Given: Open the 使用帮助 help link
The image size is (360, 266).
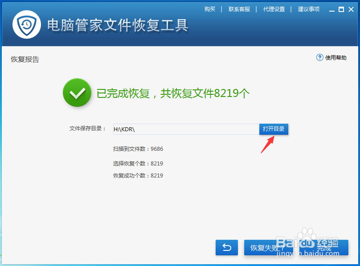Looking at the screenshot, I should tap(335, 57).
